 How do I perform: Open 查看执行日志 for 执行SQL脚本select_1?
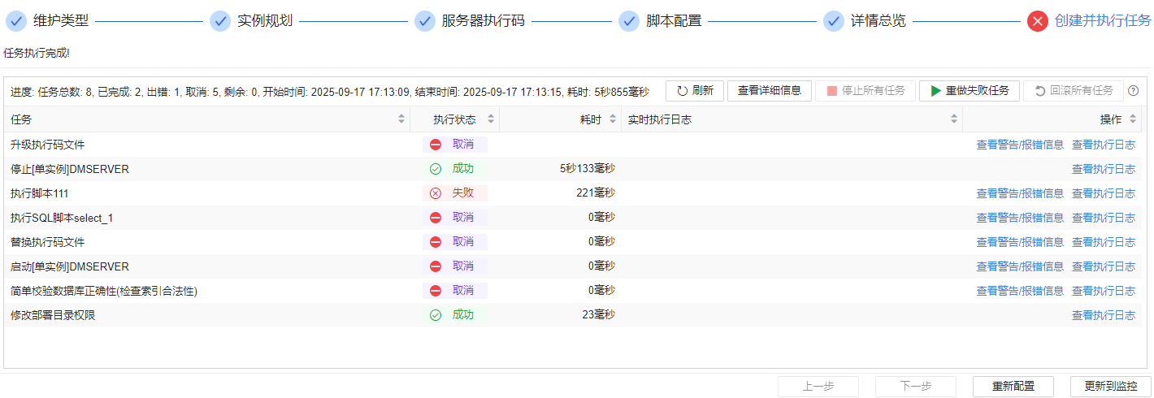[1104, 218]
